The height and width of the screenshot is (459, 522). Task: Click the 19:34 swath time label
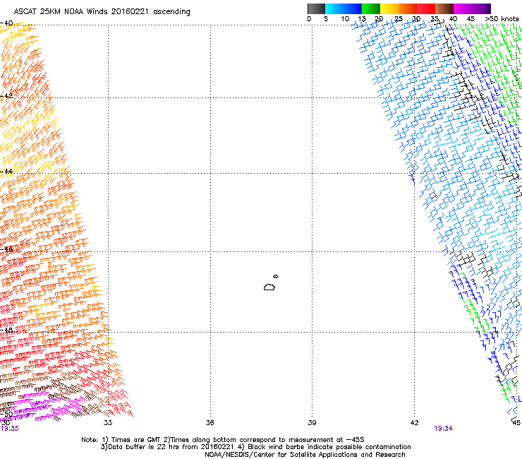[444, 429]
